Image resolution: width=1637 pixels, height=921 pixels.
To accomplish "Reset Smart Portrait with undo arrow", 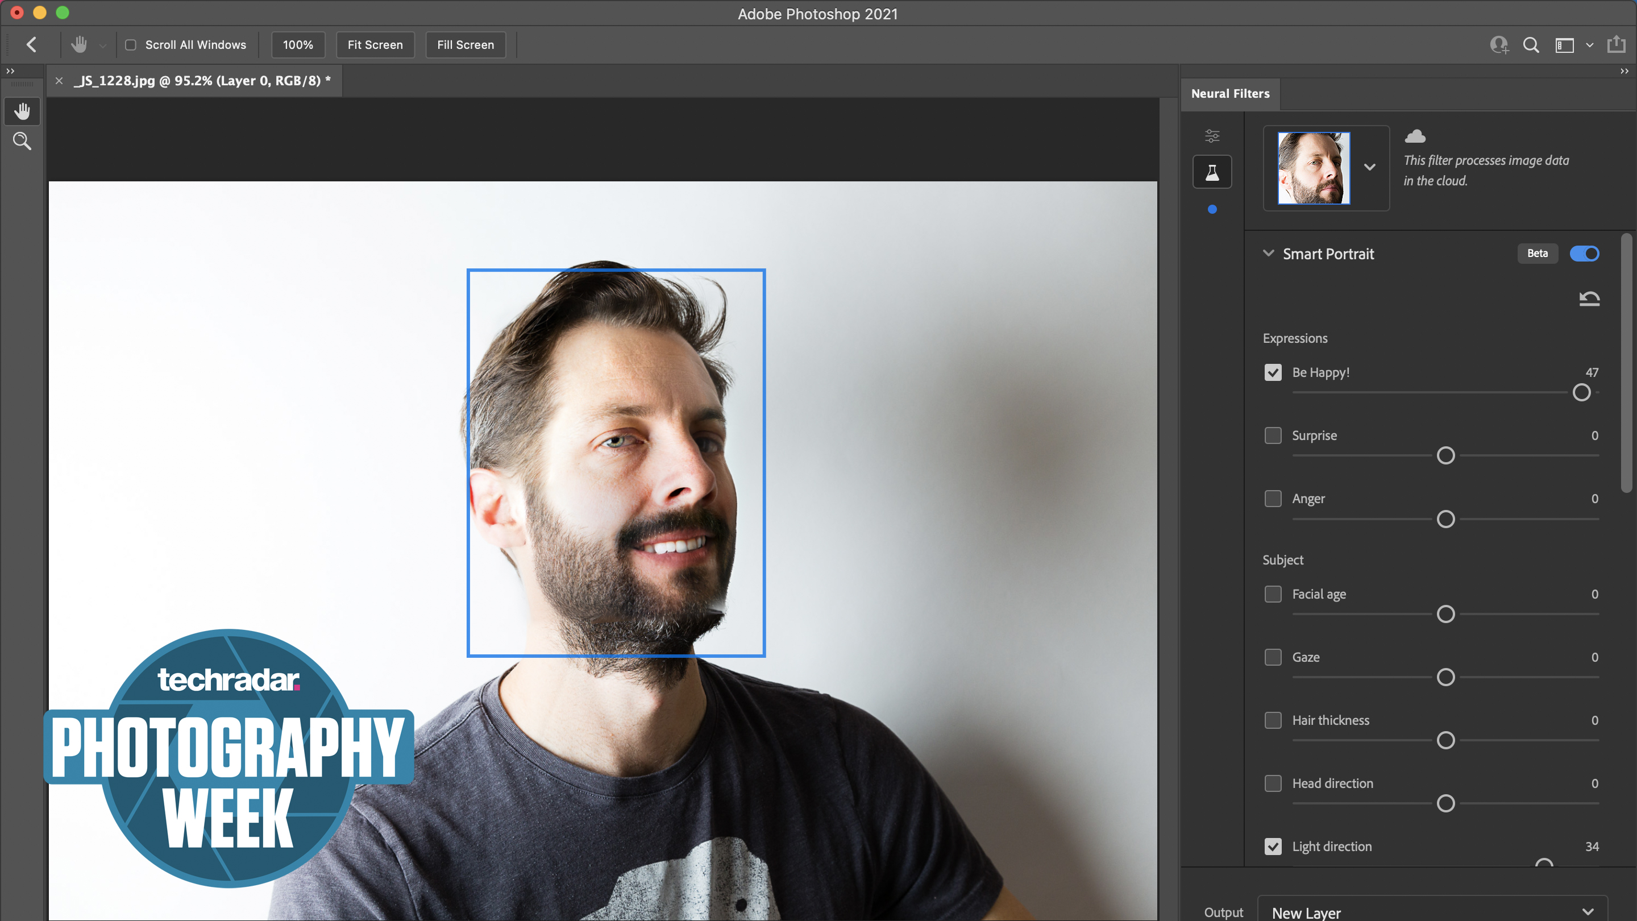I will [1589, 298].
